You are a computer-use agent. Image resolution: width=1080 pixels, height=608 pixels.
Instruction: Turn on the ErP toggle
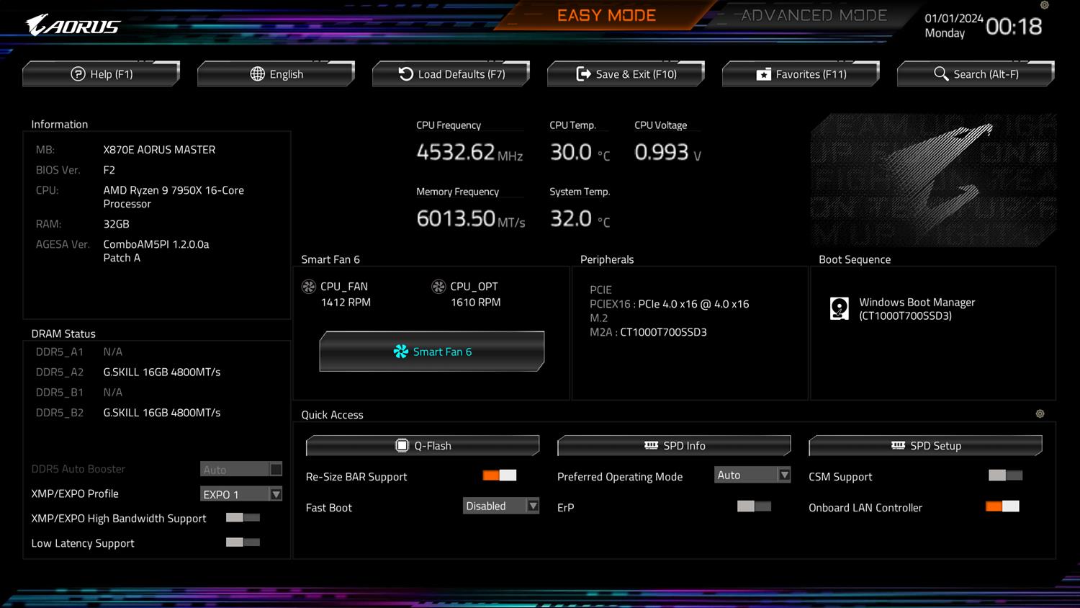pos(754,506)
